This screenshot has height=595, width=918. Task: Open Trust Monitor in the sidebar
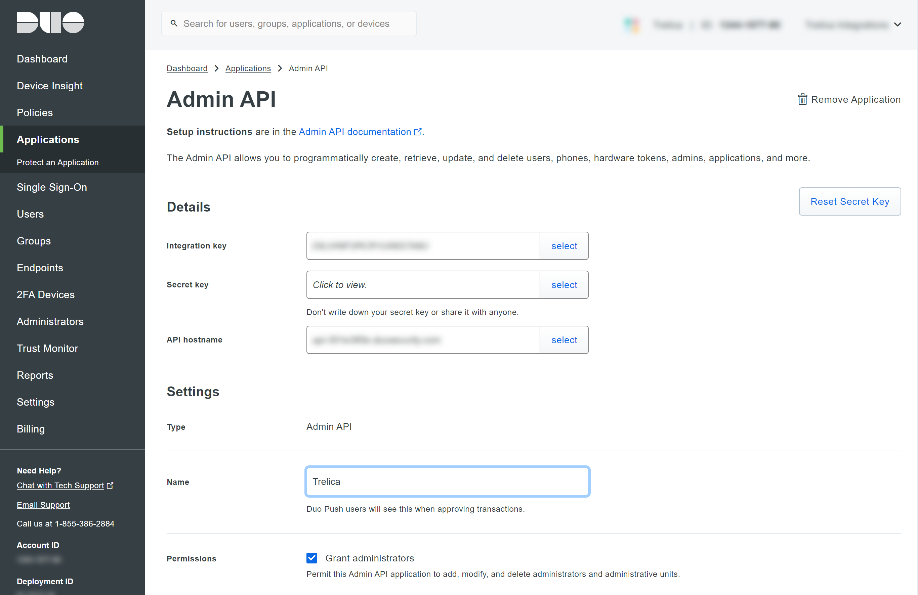click(x=47, y=348)
